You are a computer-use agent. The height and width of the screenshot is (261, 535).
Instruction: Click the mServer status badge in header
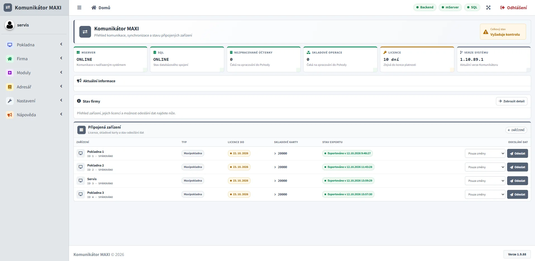pos(450,7)
